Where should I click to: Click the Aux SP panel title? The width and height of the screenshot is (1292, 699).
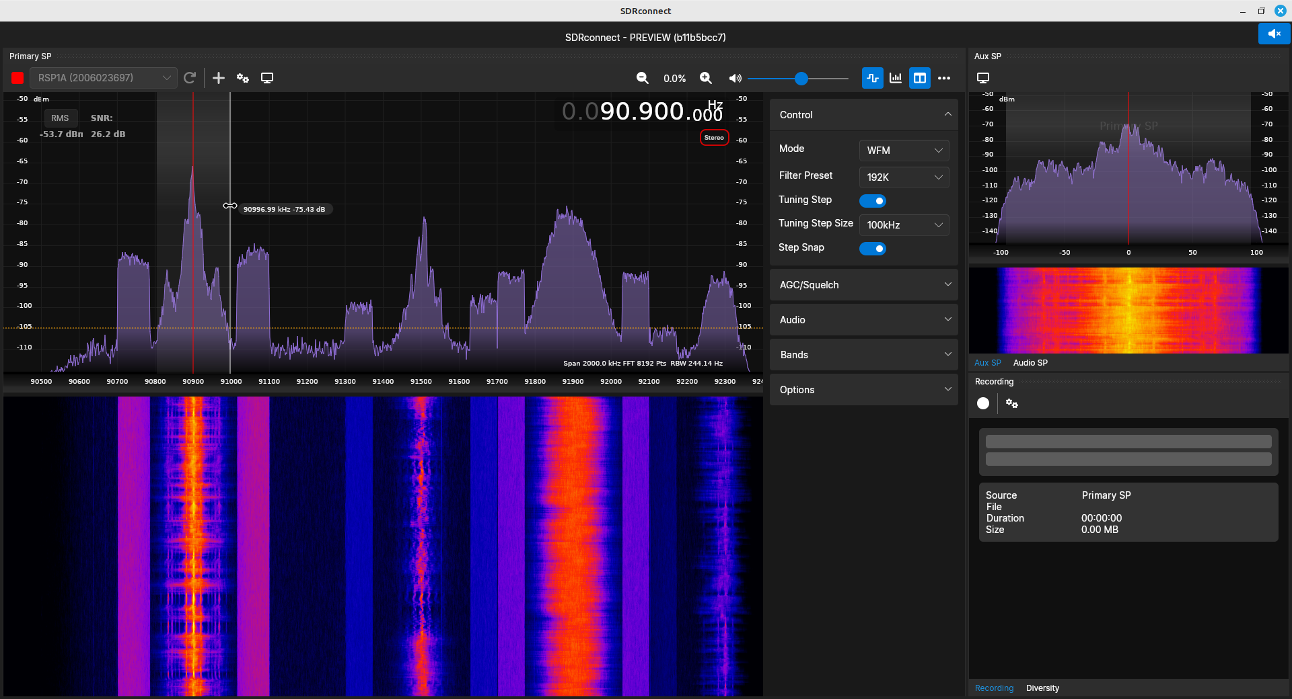coord(988,56)
